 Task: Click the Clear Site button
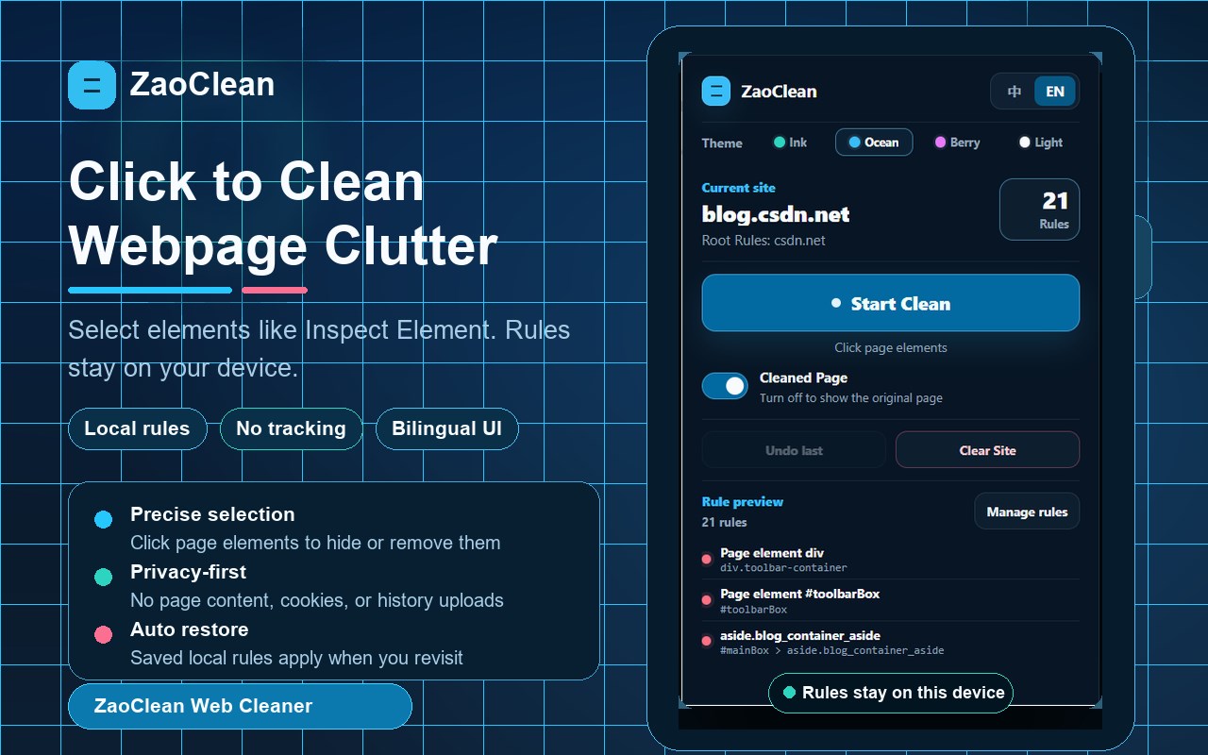(x=987, y=450)
